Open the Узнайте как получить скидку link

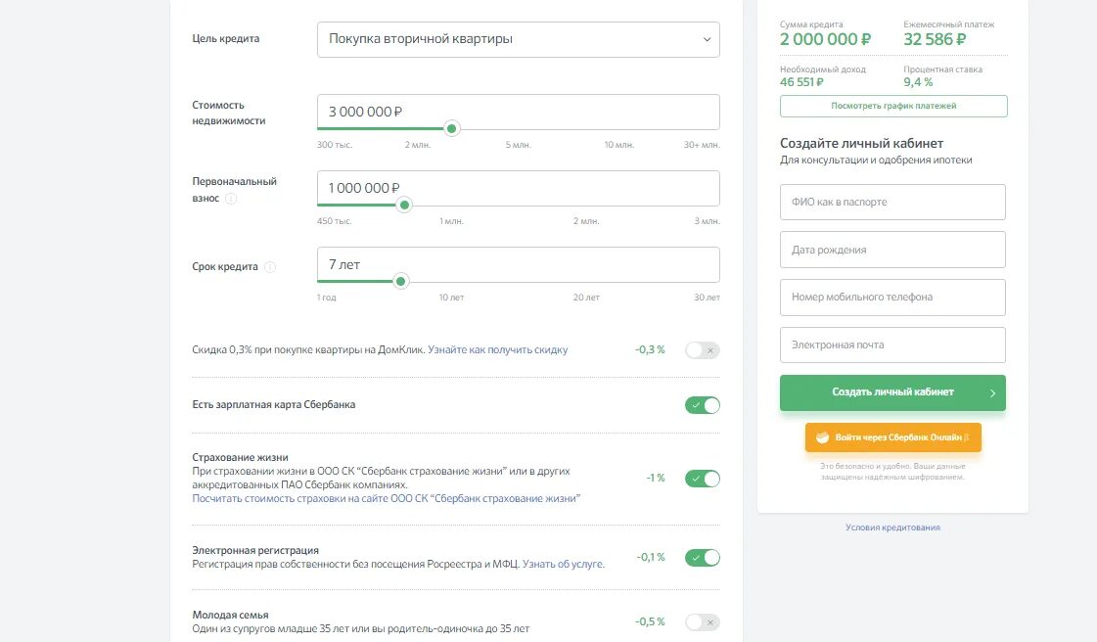(497, 350)
